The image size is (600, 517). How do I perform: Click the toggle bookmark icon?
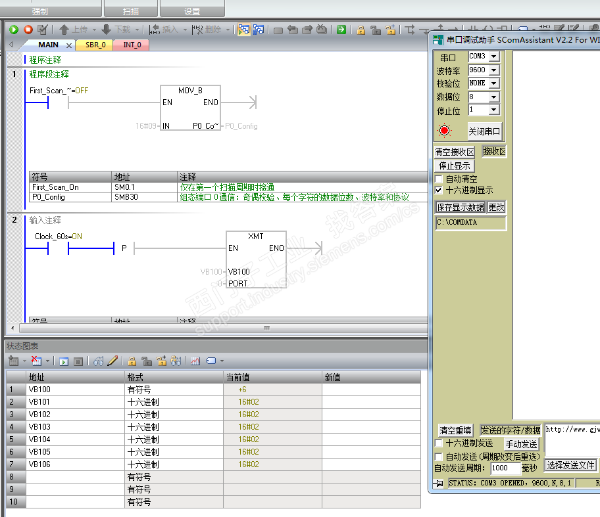click(x=278, y=30)
